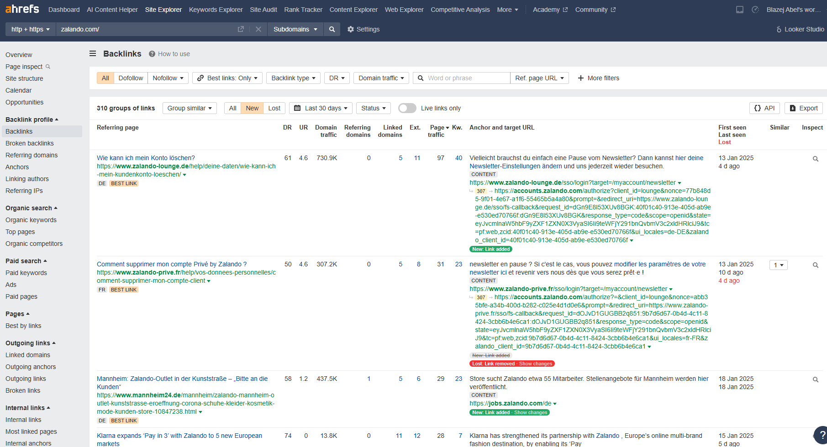Export the backlinks list
This screenshot has height=447, width=827.
(804, 108)
